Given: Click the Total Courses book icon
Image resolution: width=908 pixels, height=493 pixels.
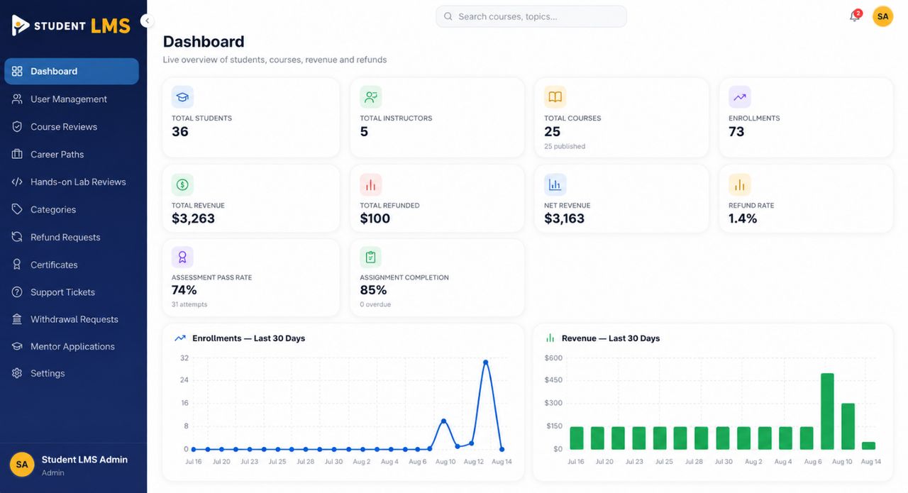Looking at the screenshot, I should click(x=555, y=97).
